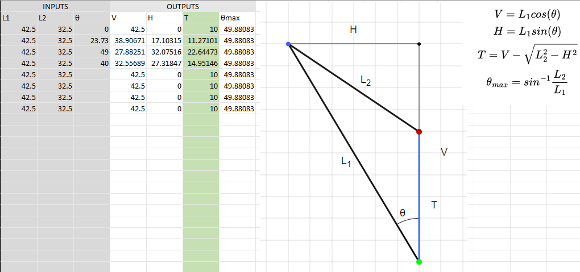The image size is (580, 272).
Task: Click the small black corner point in diagram
Action: [419, 44]
